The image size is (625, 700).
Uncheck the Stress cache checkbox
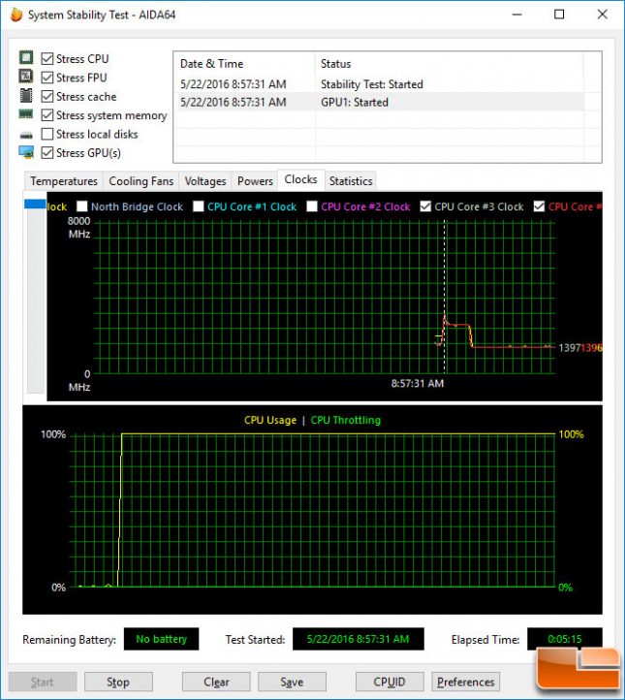(x=47, y=96)
